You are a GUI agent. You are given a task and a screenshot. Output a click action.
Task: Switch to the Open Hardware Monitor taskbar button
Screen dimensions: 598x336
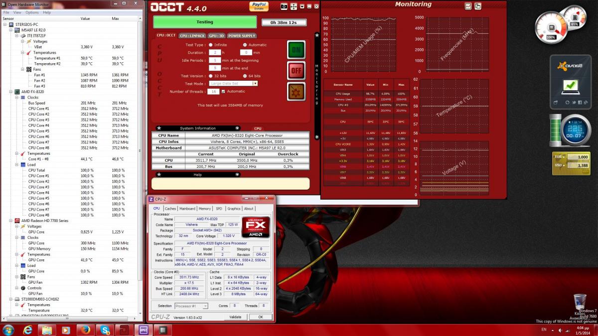[x=162, y=330]
